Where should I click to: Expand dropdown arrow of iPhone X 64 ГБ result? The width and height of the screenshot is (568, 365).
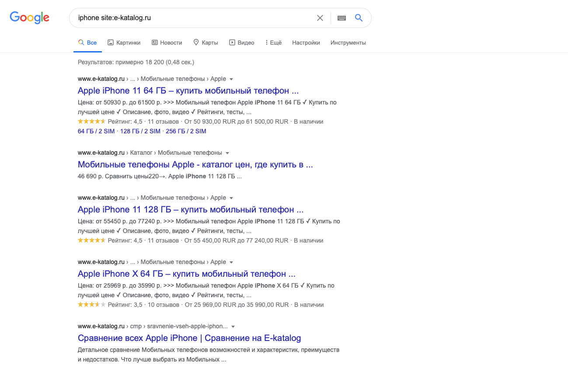click(x=231, y=263)
